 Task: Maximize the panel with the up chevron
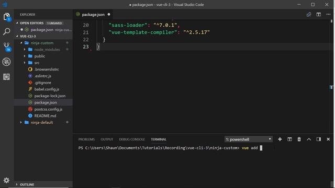[x=309, y=139]
